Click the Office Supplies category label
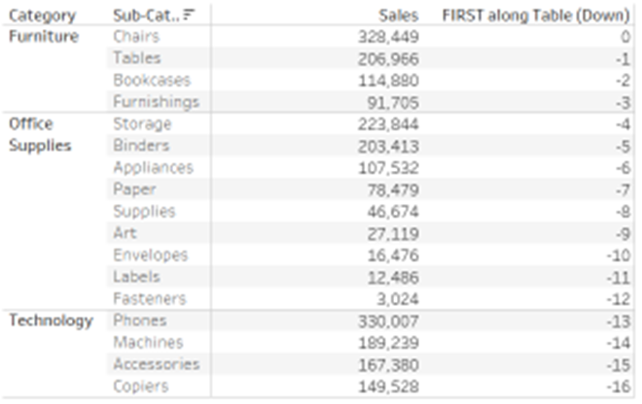This screenshot has width=642, height=404. point(38,135)
